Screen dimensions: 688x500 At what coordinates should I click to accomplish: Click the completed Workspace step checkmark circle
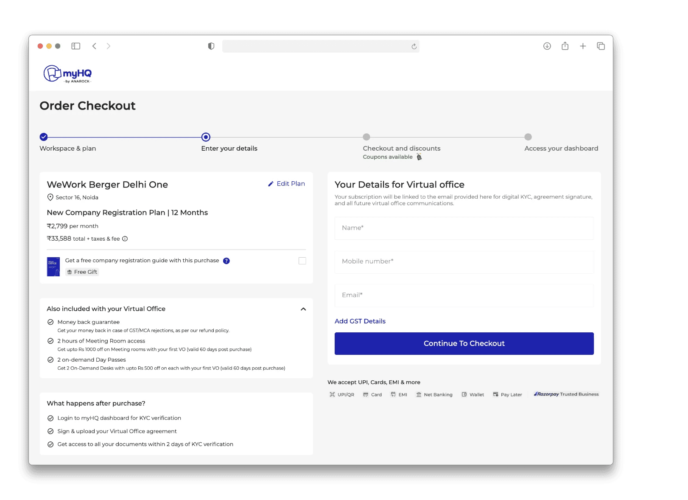pyautogui.click(x=44, y=137)
